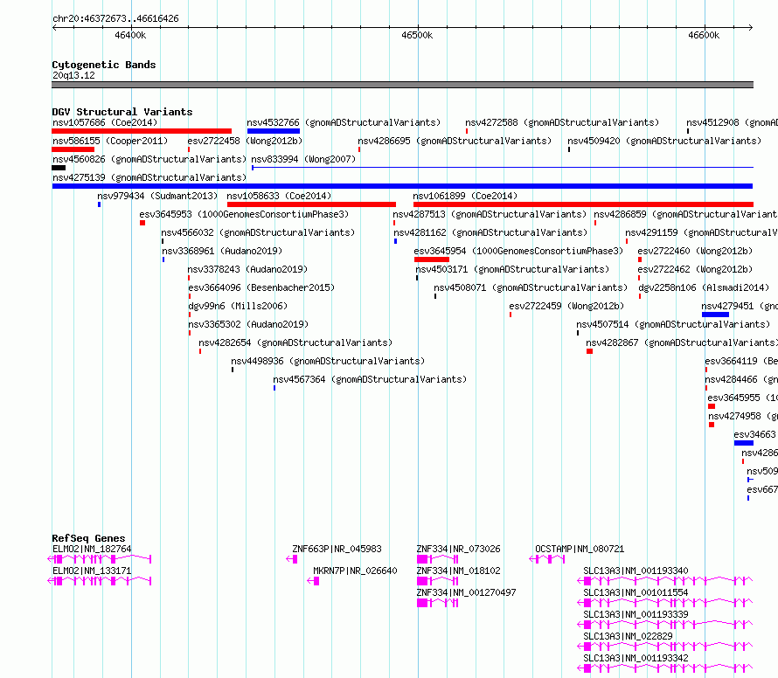Select esv2722458 (Wong2012b) variant label
The width and height of the screenshot is (778, 678).
coord(245,141)
